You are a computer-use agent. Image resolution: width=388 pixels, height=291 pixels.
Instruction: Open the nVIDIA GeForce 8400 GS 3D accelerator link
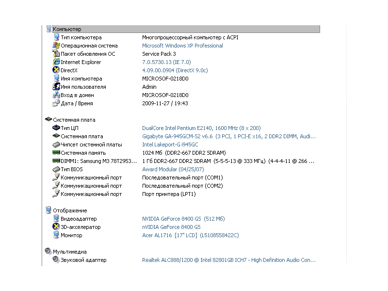[x=171, y=227]
